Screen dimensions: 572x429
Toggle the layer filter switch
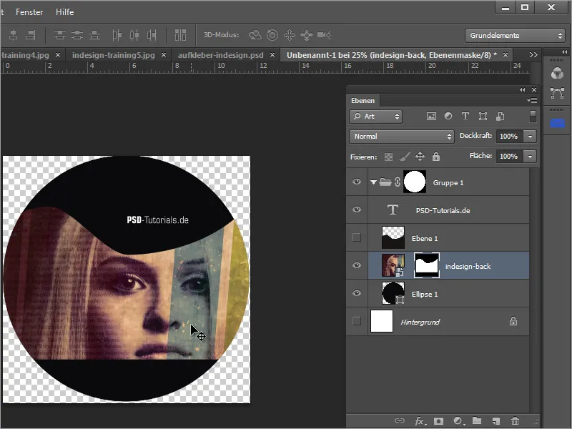pos(533,117)
